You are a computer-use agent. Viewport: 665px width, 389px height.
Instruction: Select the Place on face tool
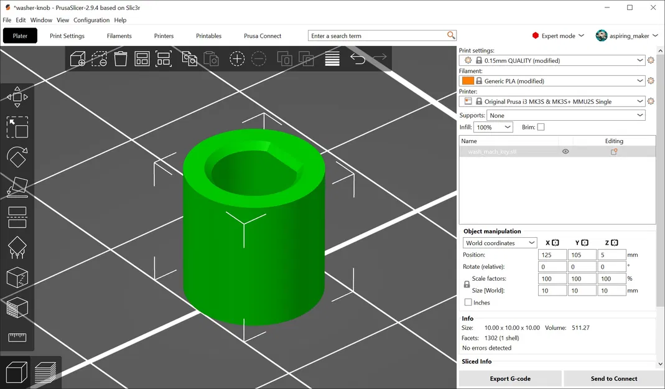[17, 187]
